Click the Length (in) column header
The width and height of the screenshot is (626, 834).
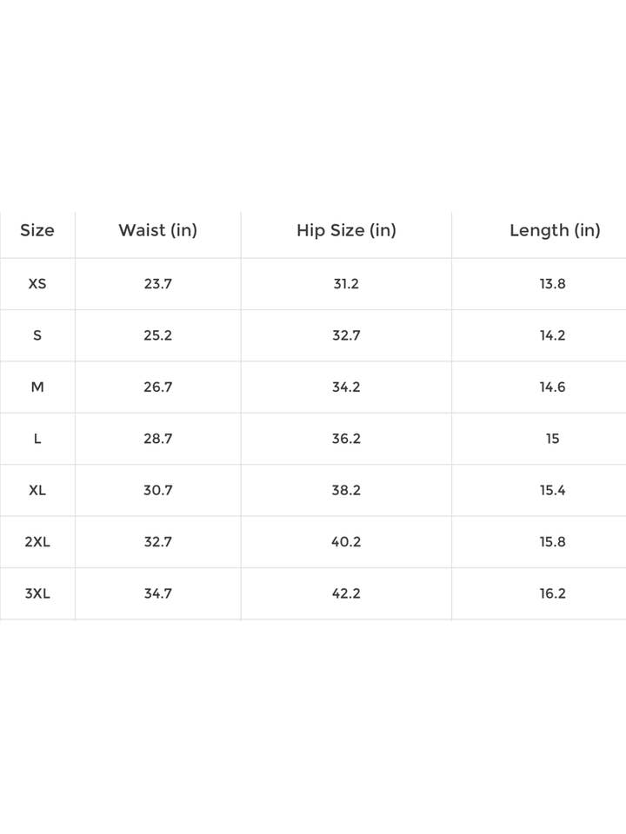[555, 230]
